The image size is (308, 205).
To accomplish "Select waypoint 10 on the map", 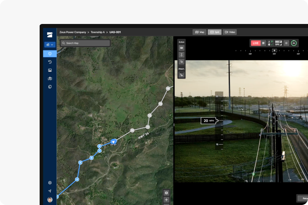I will point(133,130).
